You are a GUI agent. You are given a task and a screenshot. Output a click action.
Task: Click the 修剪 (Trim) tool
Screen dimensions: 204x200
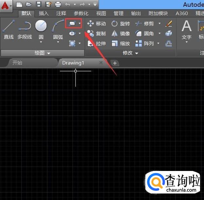(x=144, y=23)
